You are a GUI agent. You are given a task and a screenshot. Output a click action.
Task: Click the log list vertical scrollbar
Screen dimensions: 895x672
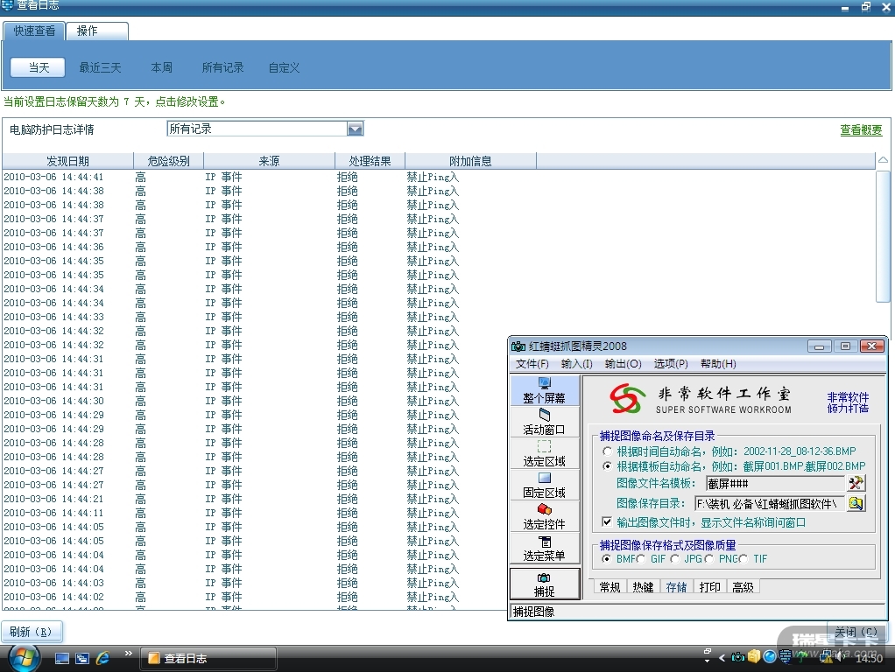(x=883, y=236)
